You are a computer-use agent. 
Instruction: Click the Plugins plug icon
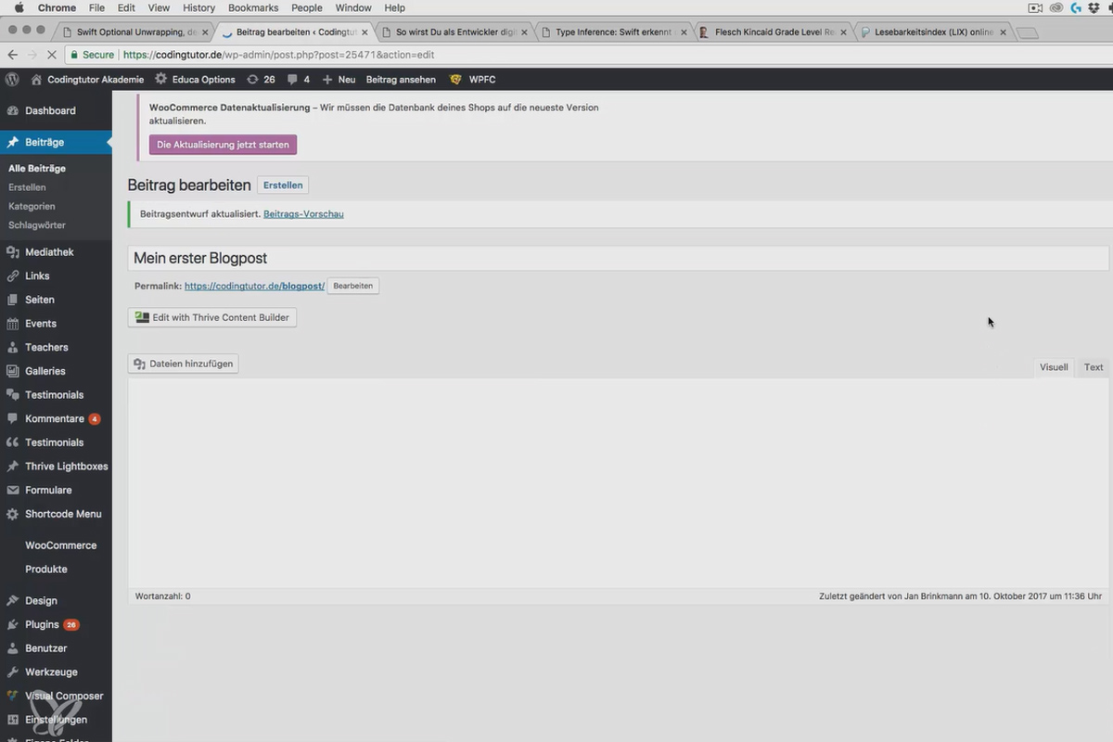point(13,625)
